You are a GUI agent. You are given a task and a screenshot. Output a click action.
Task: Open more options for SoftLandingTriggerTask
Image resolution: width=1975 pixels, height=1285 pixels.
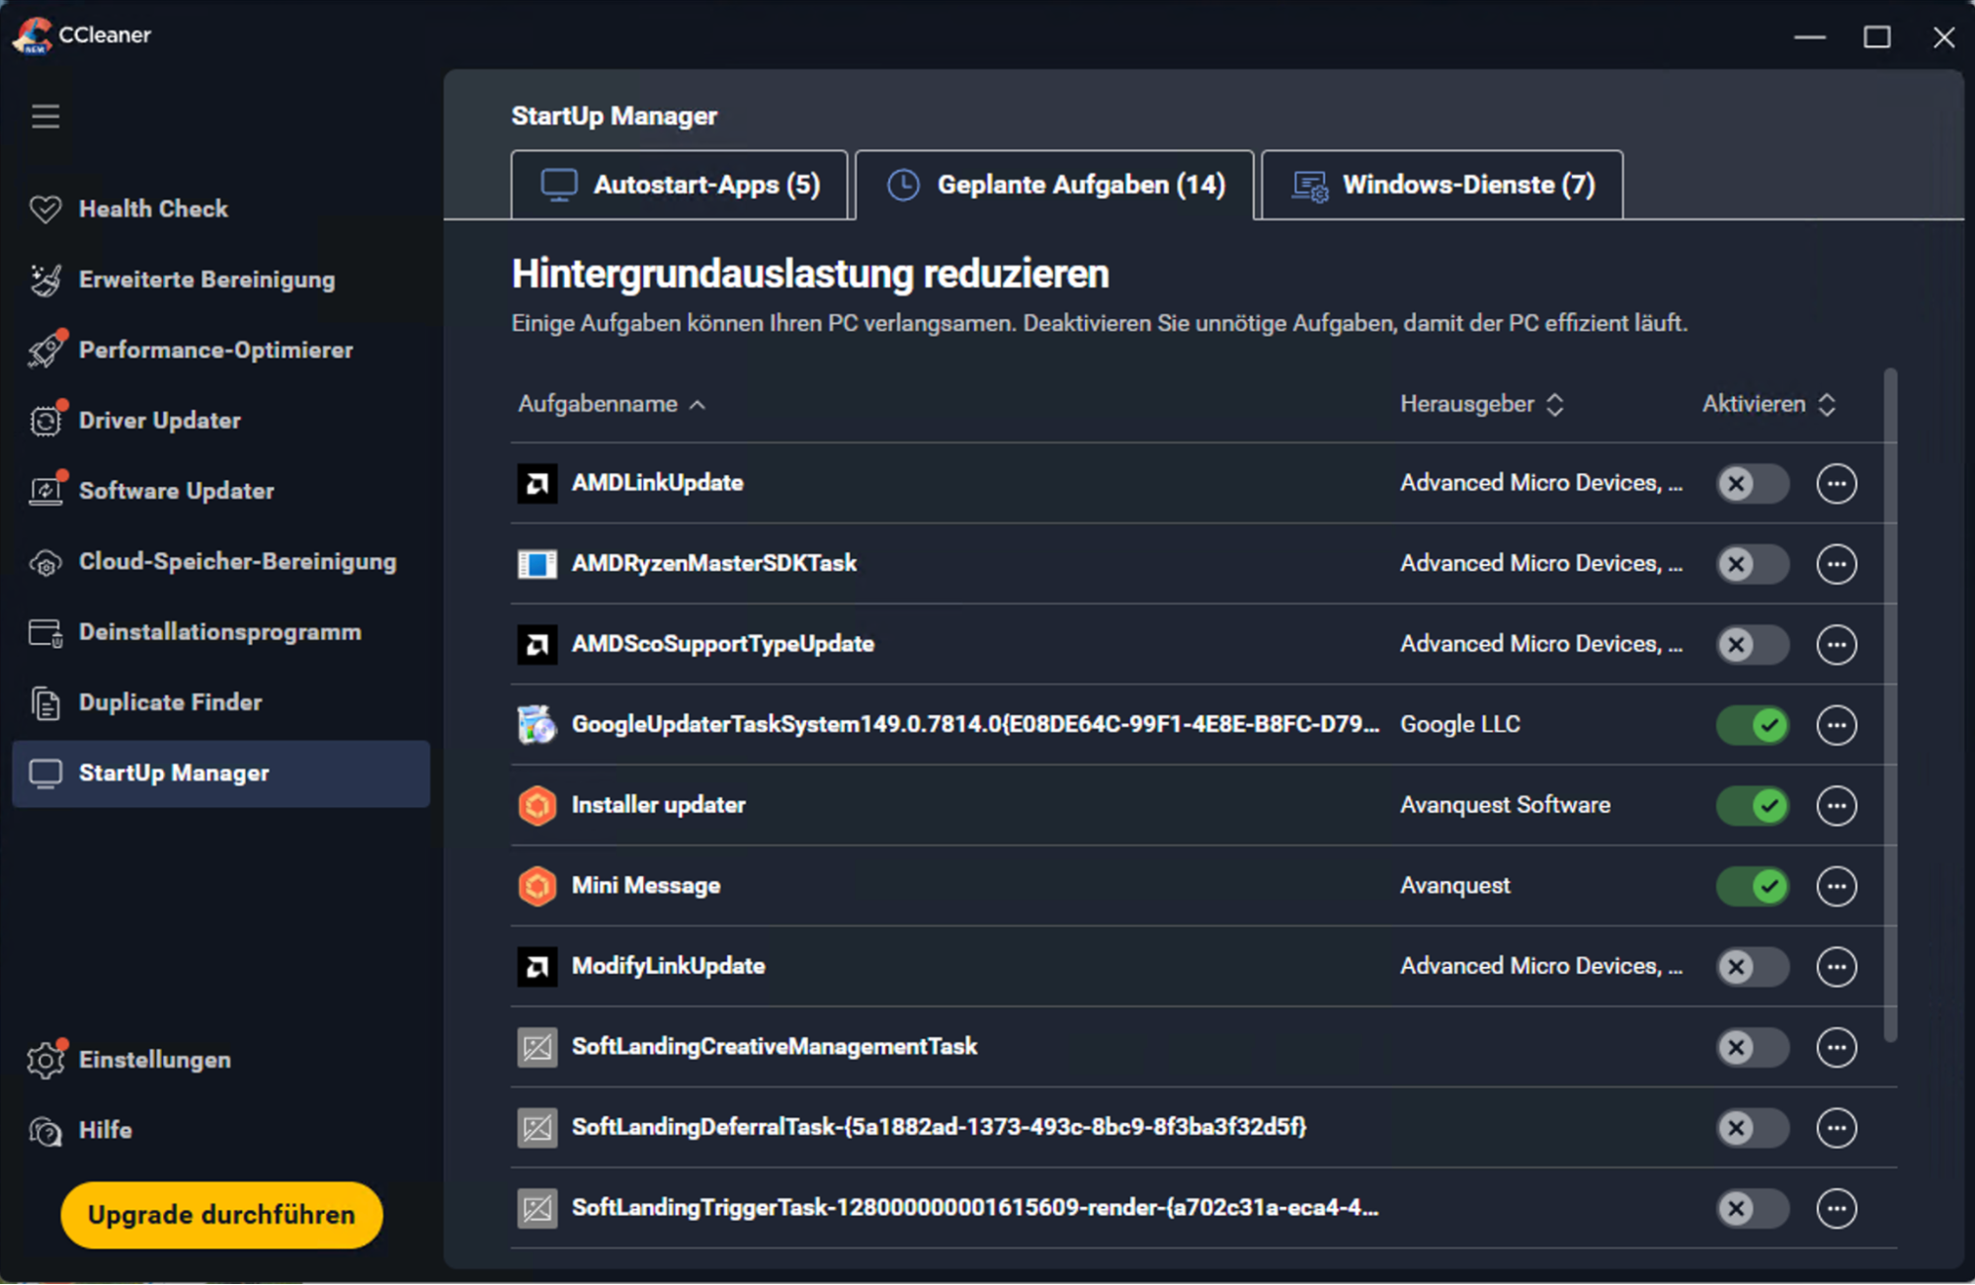click(x=1837, y=1208)
